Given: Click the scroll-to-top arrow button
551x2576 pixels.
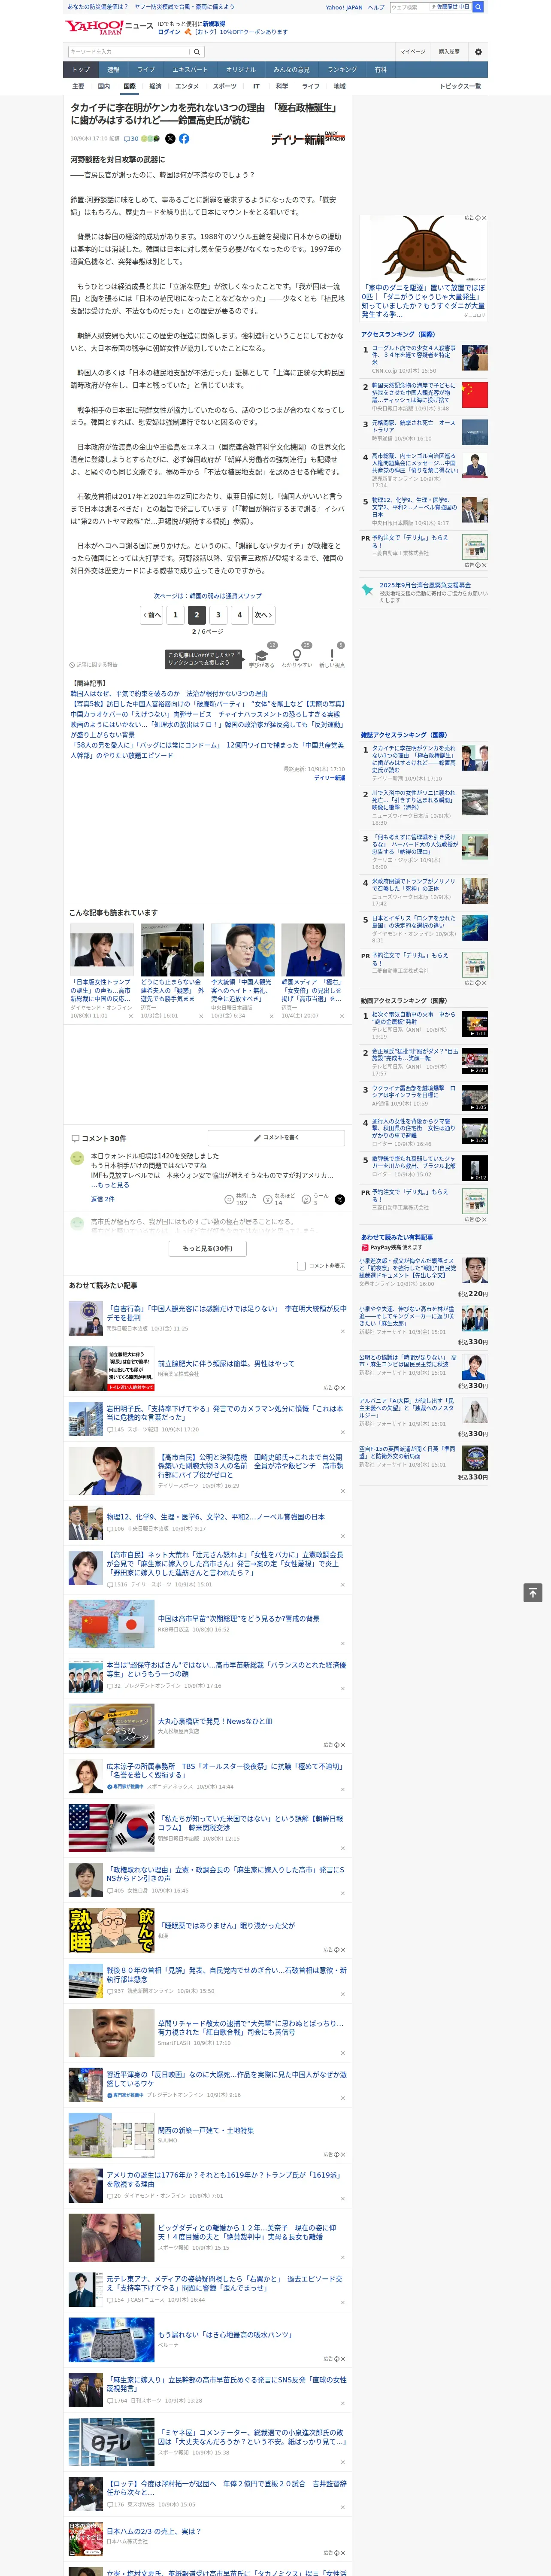Looking at the screenshot, I should point(533,1592).
